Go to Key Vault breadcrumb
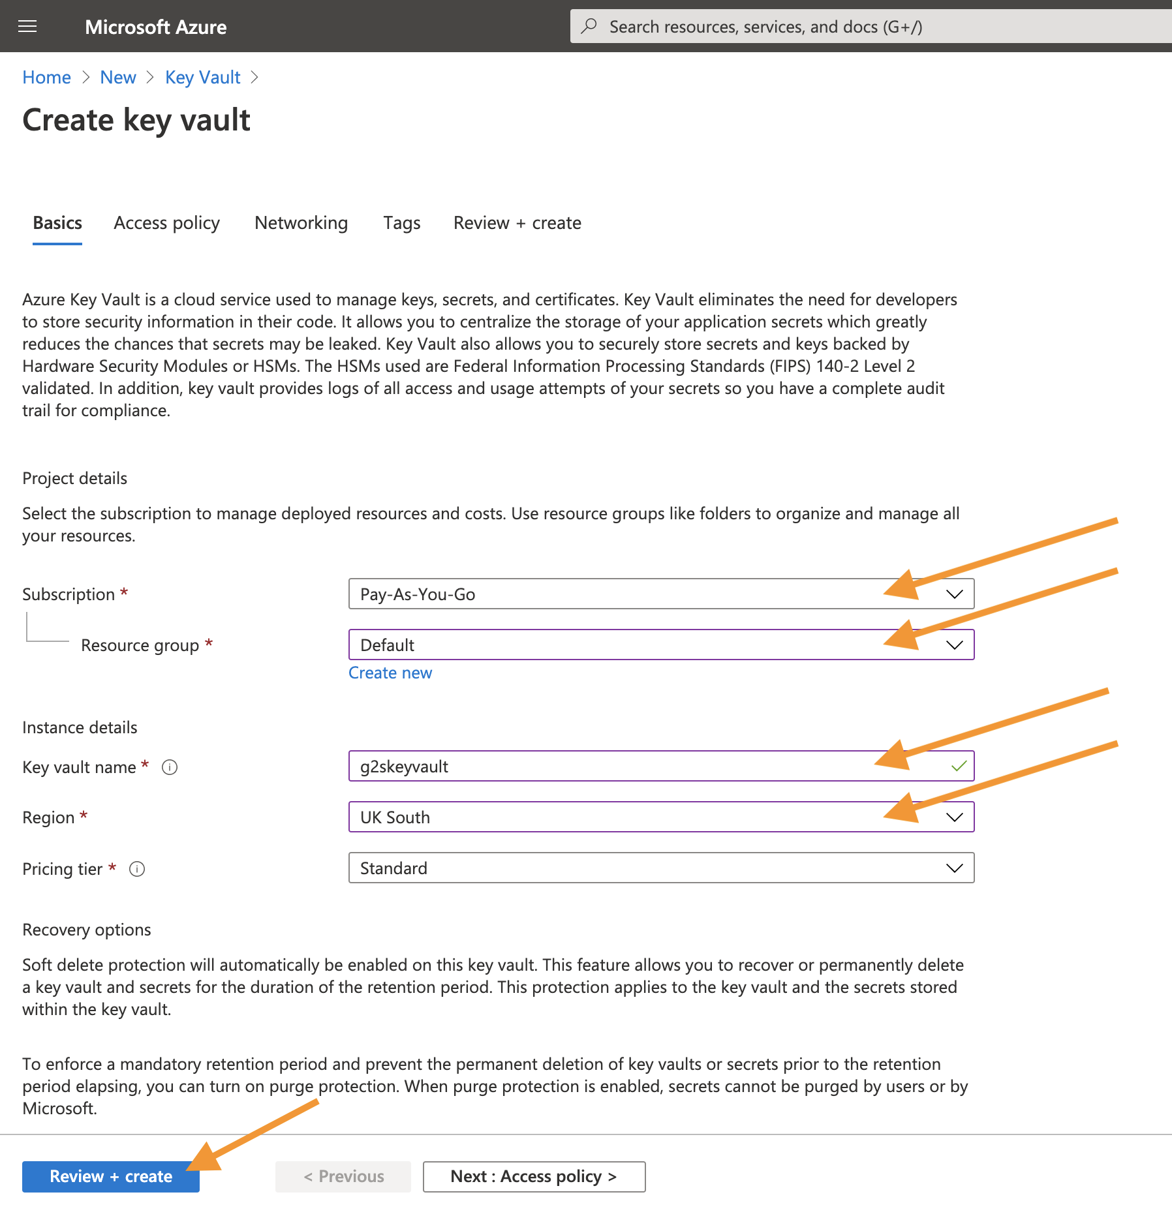Screen dimensions: 1172x1216 click(x=203, y=77)
